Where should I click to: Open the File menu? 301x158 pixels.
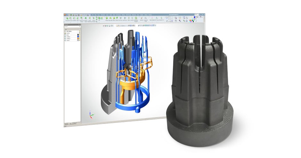93,15
